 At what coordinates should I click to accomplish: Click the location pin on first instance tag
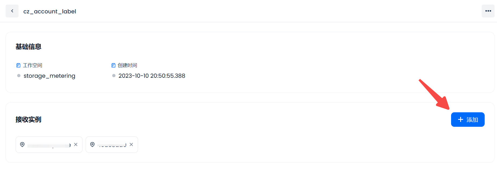(x=22, y=144)
